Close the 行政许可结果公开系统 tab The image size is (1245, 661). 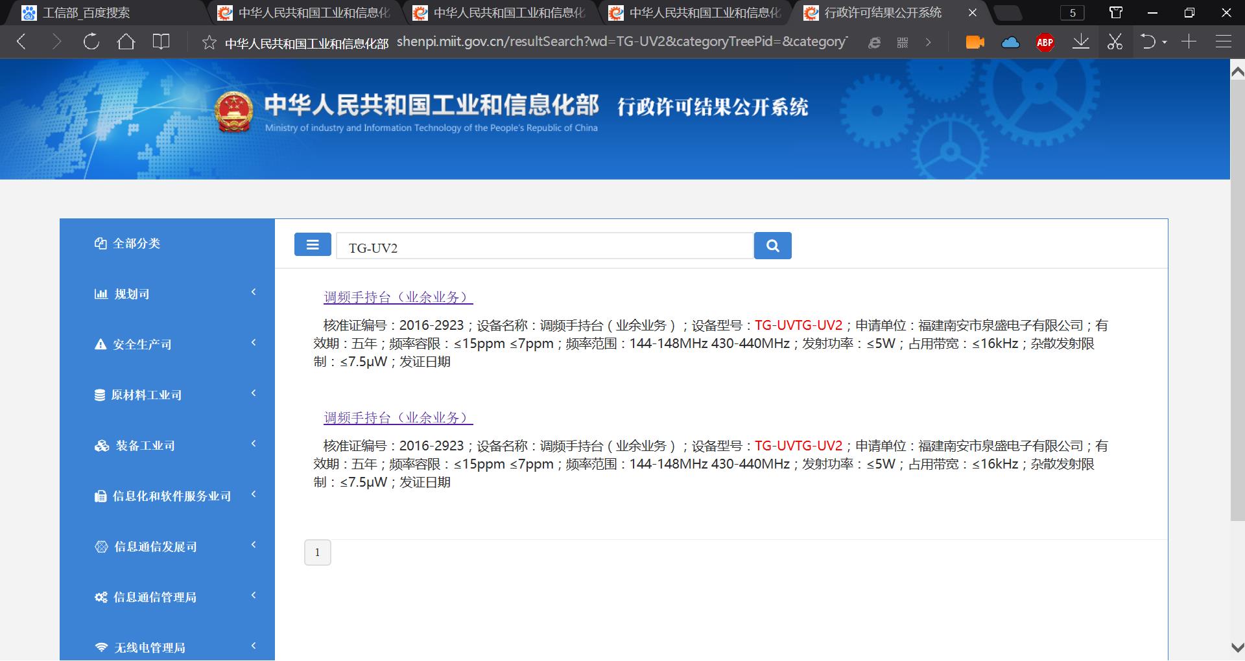coord(972,13)
